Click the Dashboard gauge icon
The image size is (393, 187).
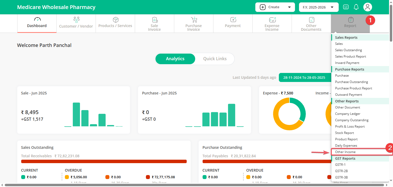37,19
